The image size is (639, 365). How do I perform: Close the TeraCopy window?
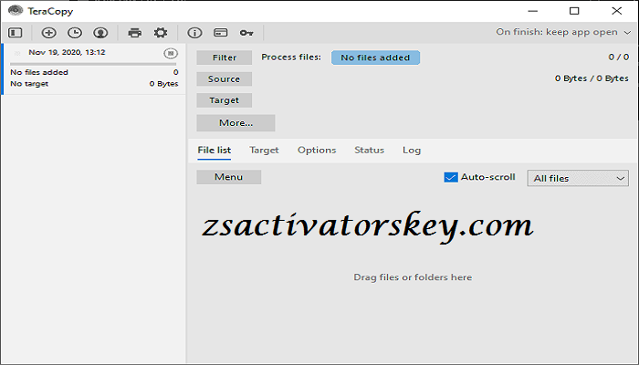pos(616,11)
